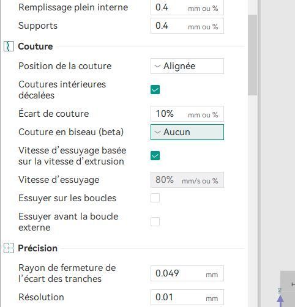Open Position de la couture dropdown
This screenshot has height=307, width=295.
187,66
